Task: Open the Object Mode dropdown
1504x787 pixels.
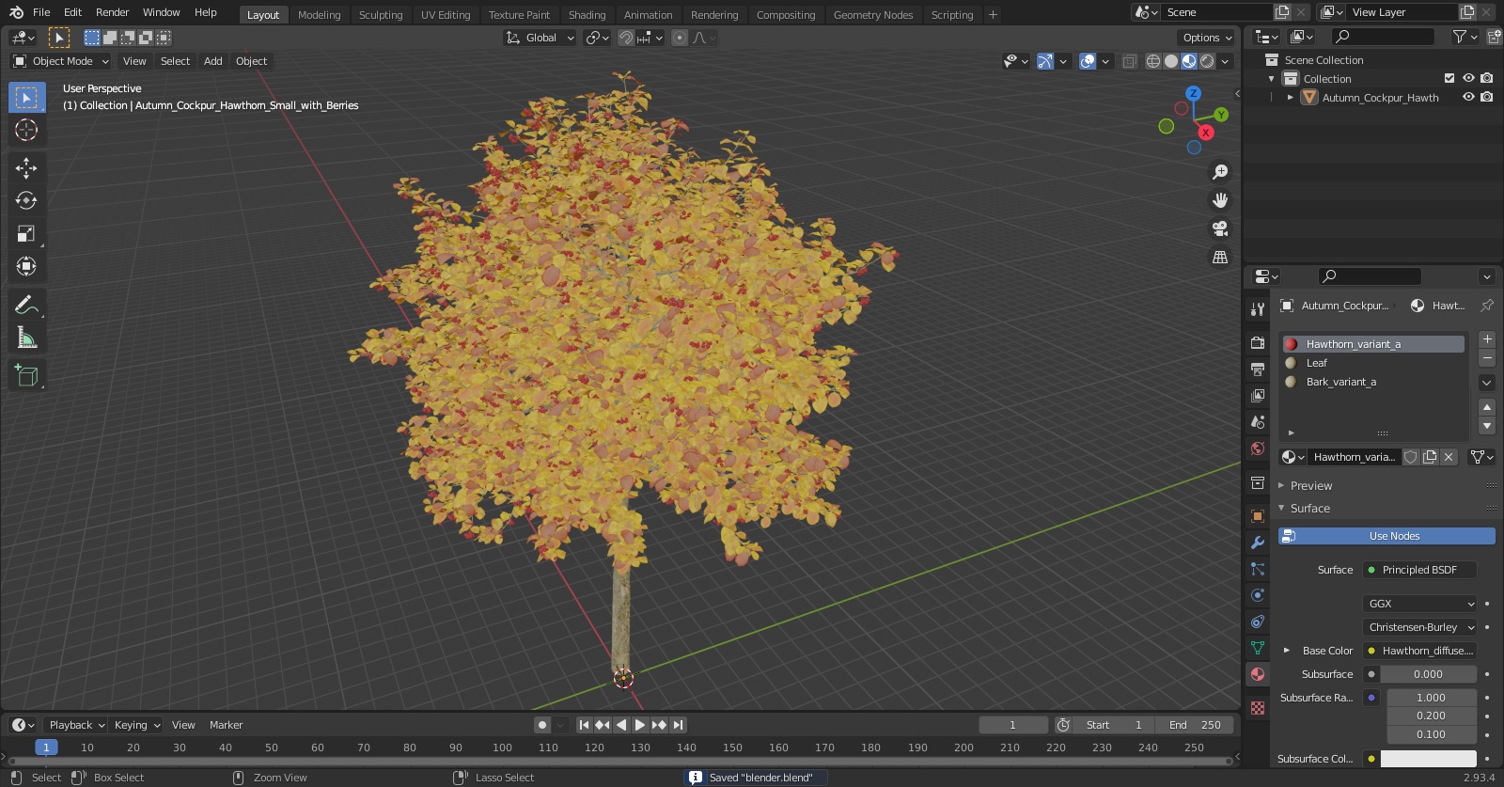Action: tap(61, 61)
